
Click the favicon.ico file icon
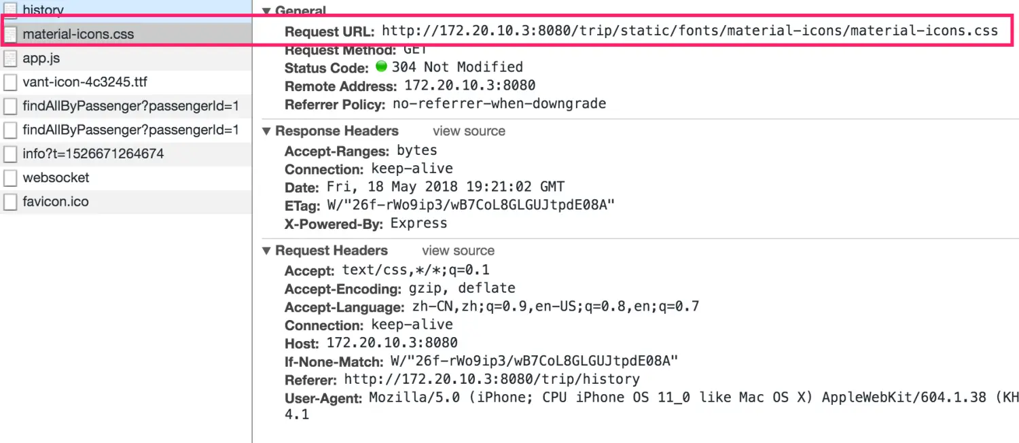pyautogui.click(x=10, y=202)
